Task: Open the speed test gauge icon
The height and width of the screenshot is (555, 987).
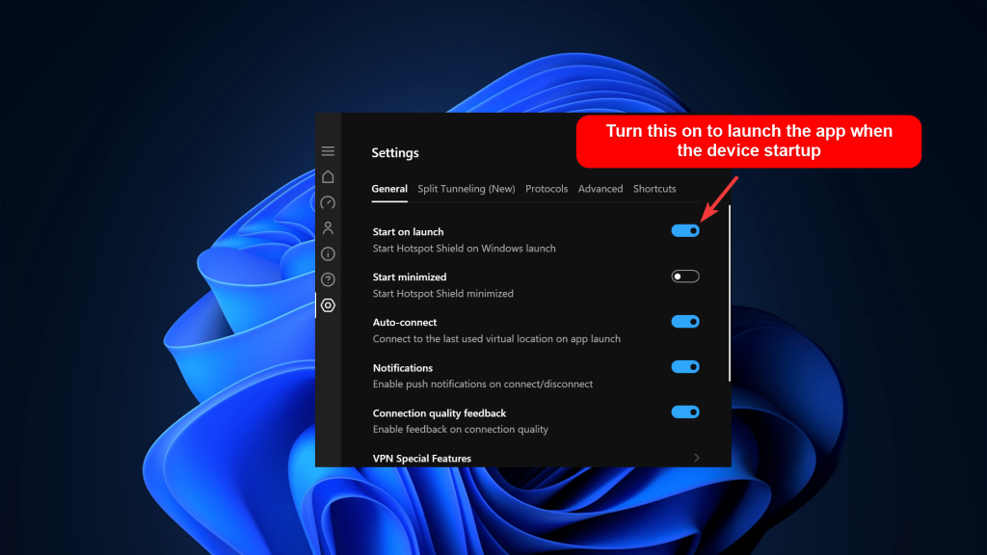Action: pos(328,202)
